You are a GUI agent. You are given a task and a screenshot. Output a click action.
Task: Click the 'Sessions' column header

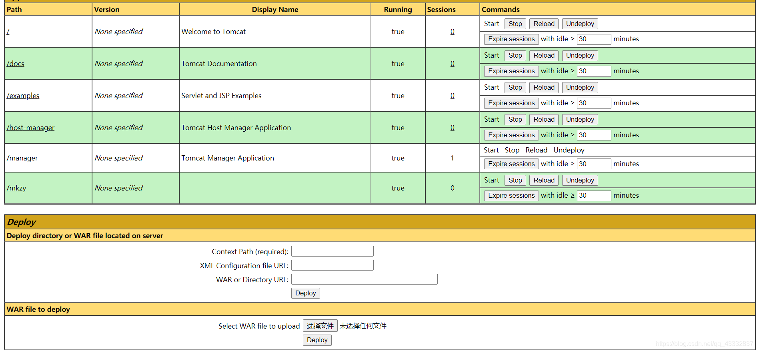coord(441,10)
